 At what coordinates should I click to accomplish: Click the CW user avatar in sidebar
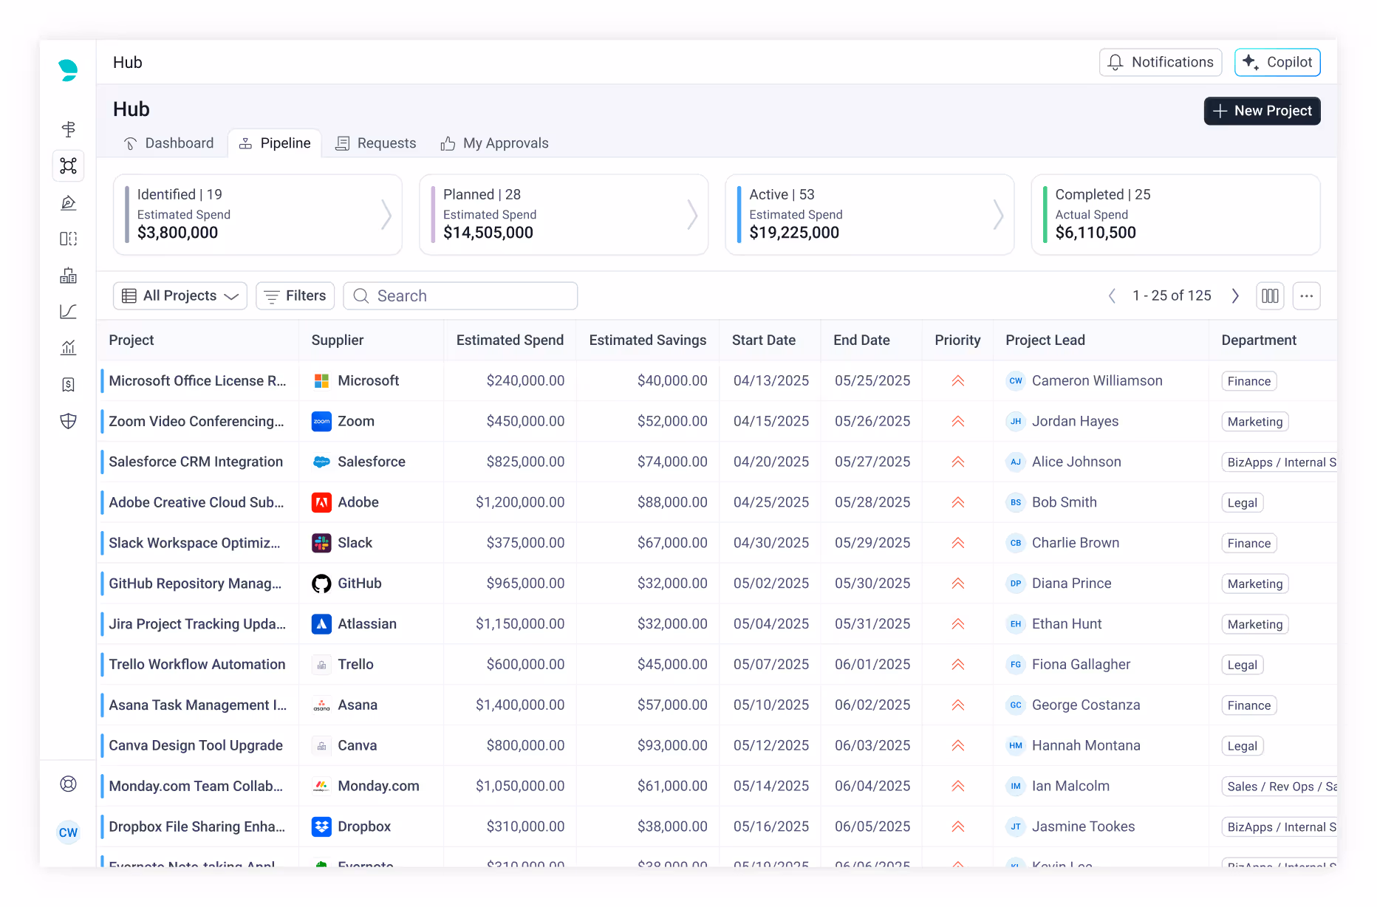tap(69, 832)
